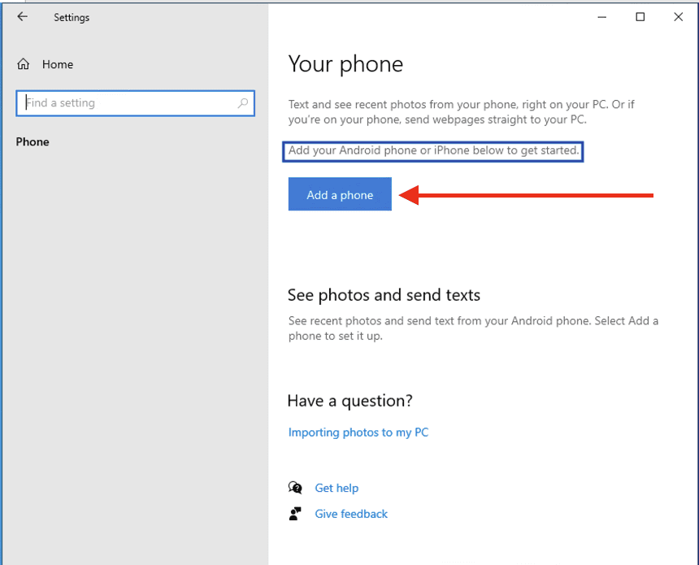Open the Get help link
699x565 pixels.
(x=336, y=488)
